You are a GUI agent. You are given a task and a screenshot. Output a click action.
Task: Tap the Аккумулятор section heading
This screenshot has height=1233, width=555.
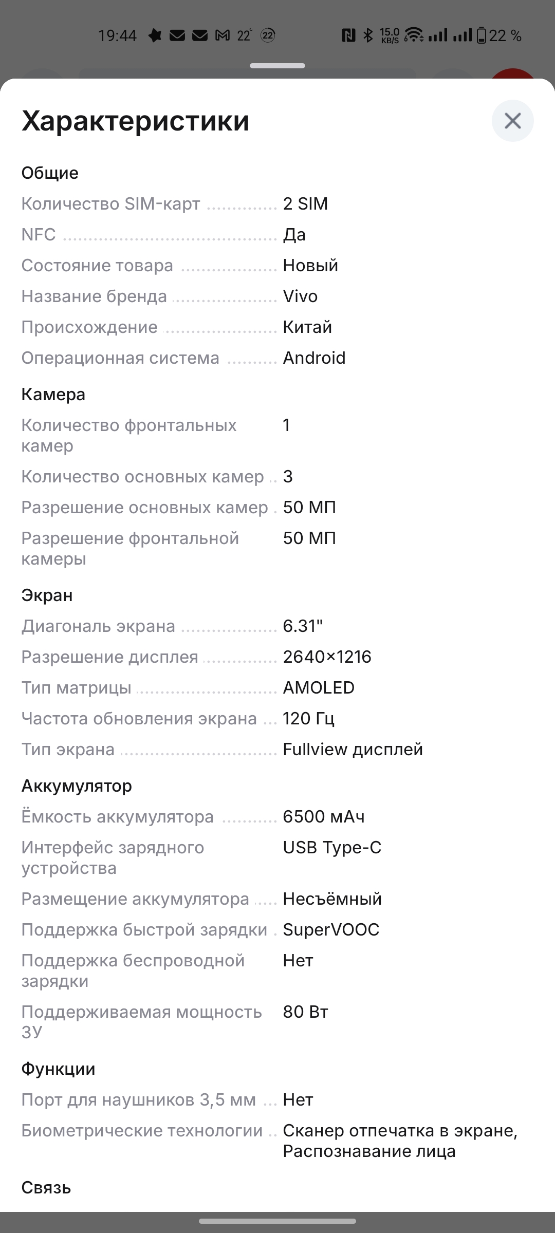pos(77,786)
